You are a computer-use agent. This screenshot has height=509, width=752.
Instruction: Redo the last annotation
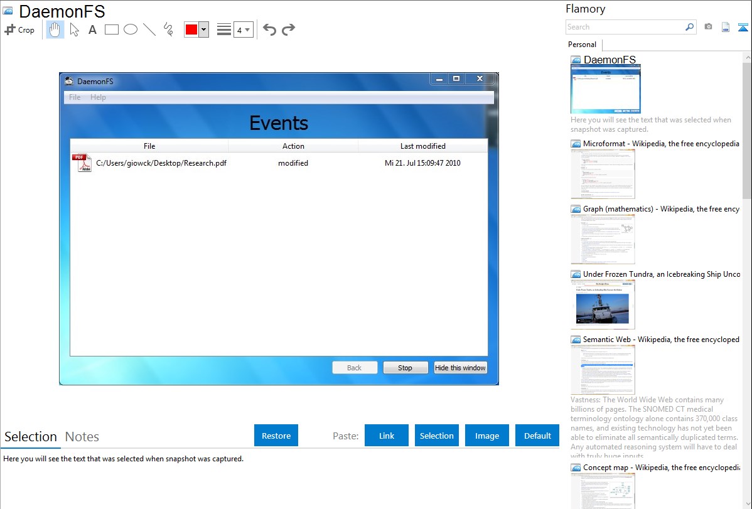point(288,29)
